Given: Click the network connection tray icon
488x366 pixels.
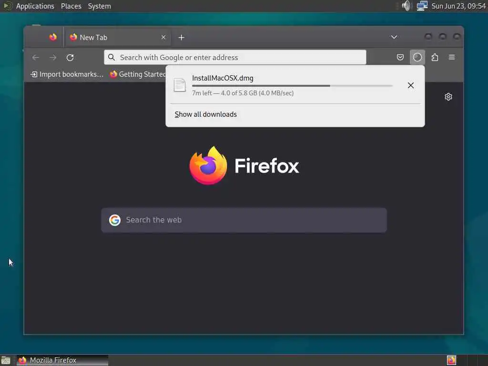Looking at the screenshot, I should tap(422, 6).
